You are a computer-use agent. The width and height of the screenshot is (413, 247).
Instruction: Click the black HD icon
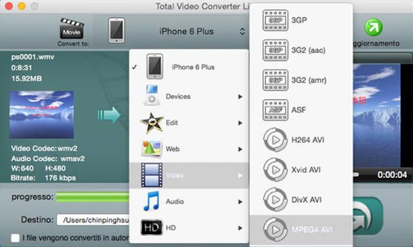tap(152, 227)
